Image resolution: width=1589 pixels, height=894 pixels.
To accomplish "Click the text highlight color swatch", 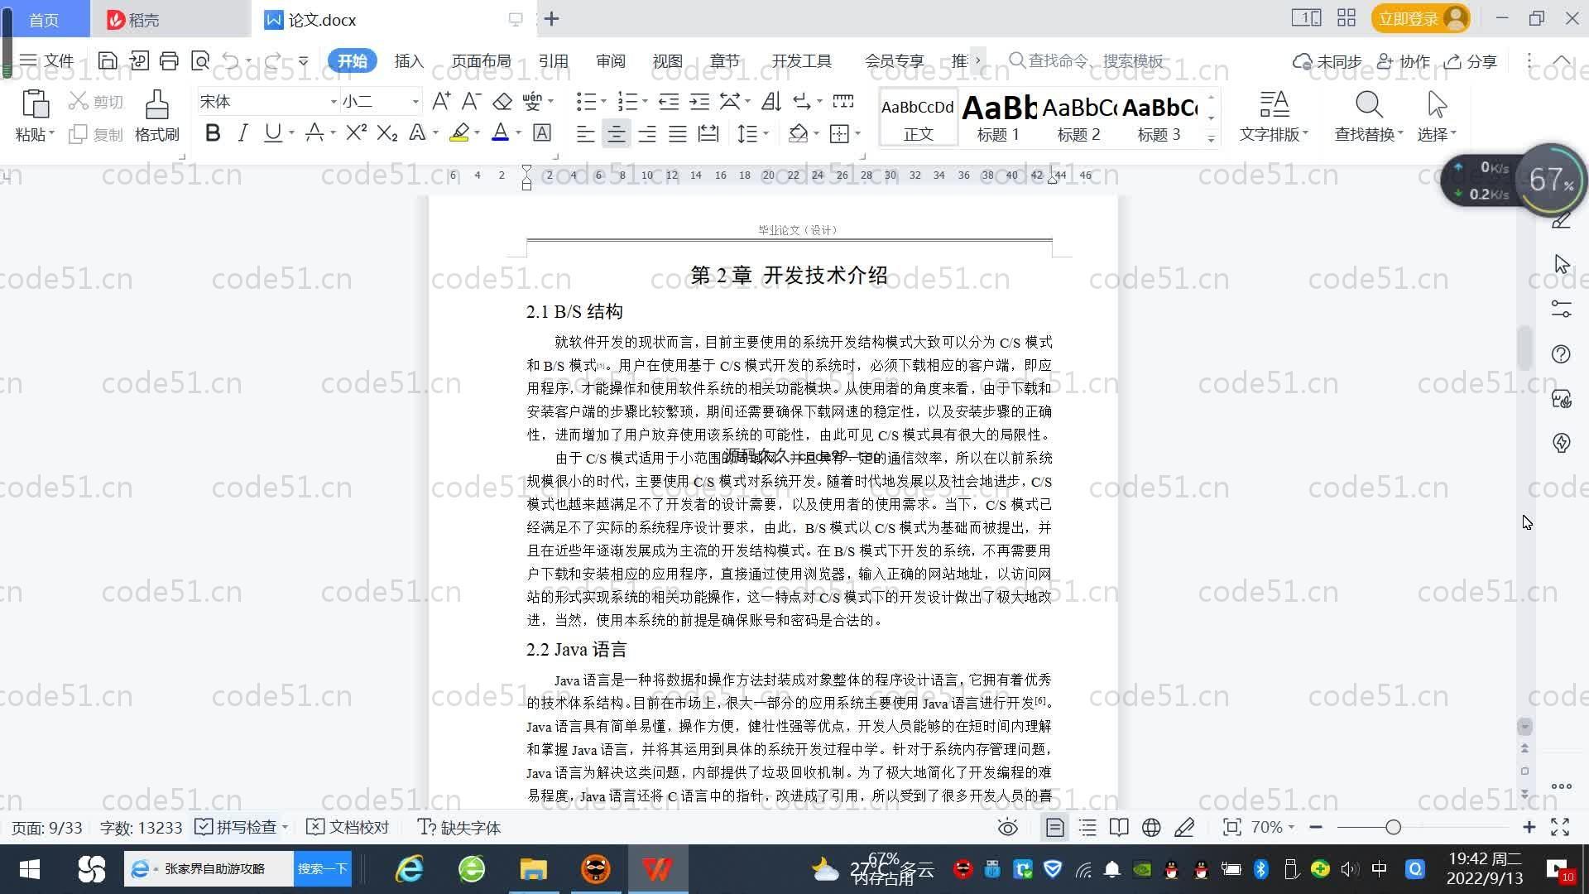I will 459,132.
